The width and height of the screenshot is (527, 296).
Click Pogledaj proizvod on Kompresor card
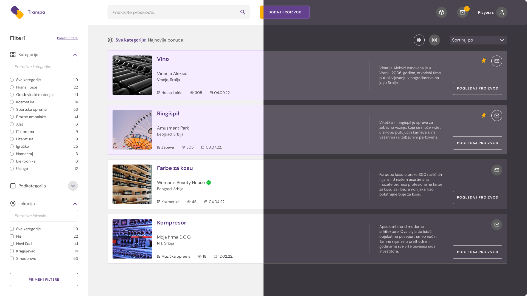click(477, 252)
